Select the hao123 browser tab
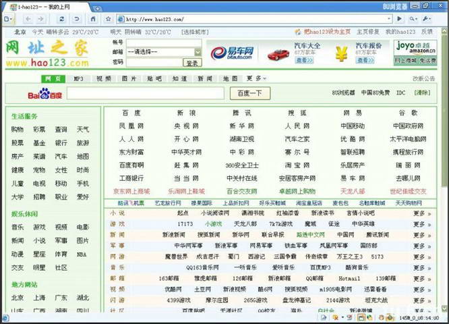Viewport: 449px width, 324px height. point(46,7)
